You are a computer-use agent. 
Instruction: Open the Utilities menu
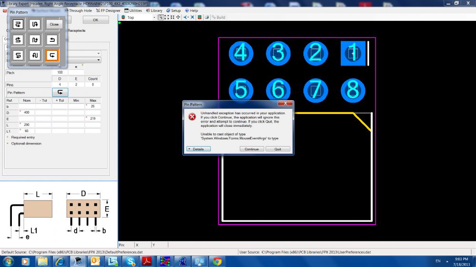point(133,10)
